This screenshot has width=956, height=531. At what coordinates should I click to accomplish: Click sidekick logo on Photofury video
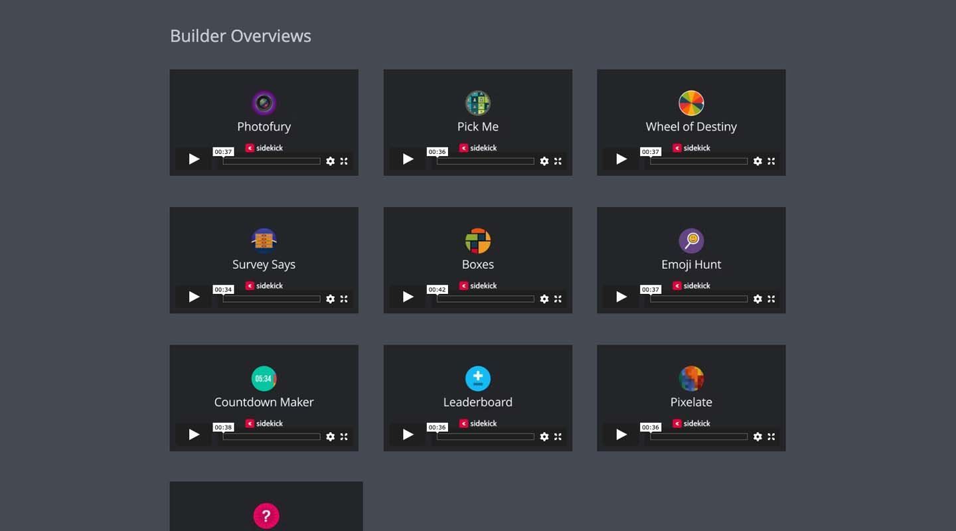coord(264,148)
